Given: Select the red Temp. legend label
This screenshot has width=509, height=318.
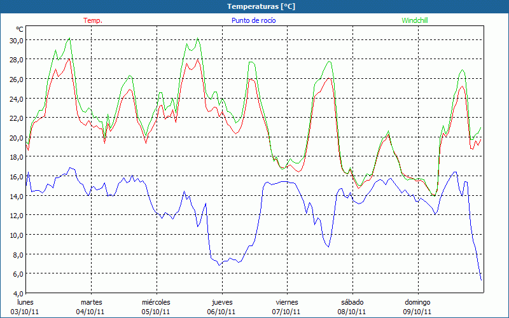Looking at the screenshot, I should tap(93, 20).
